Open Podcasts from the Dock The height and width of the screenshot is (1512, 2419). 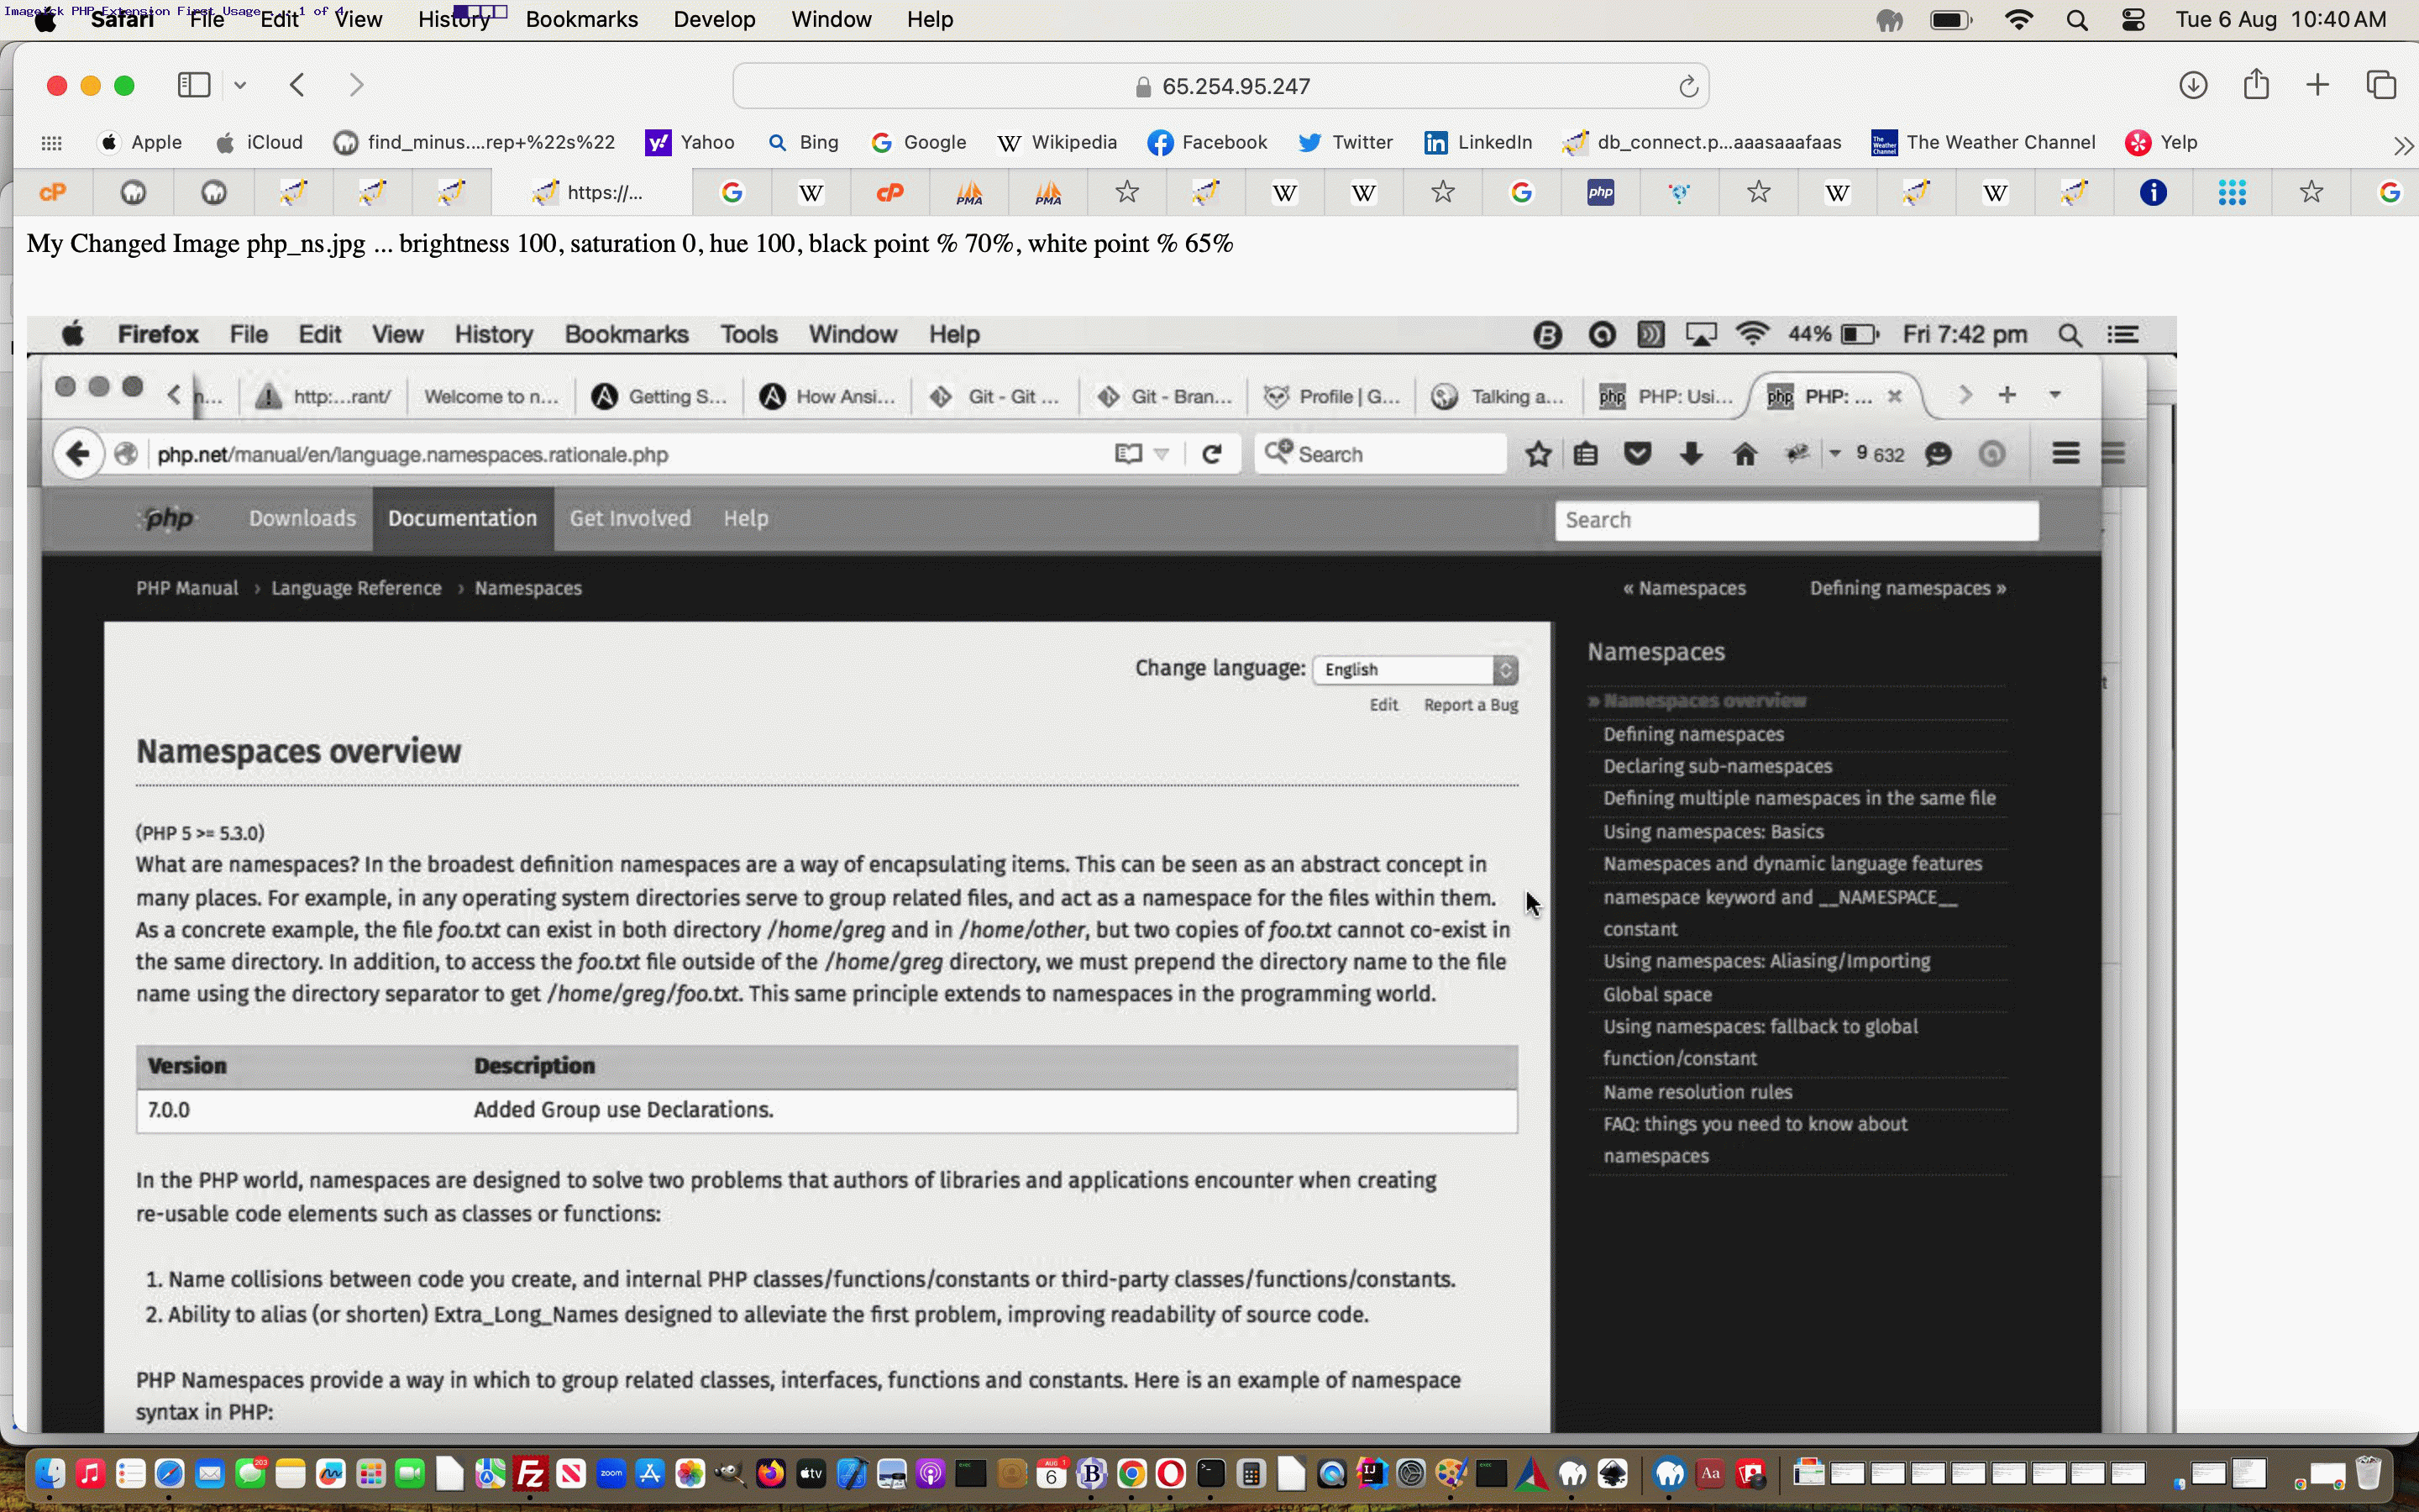coord(931,1473)
